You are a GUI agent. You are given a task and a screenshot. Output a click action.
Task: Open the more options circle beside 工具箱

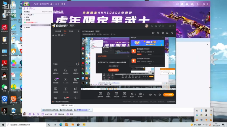(77, 64)
